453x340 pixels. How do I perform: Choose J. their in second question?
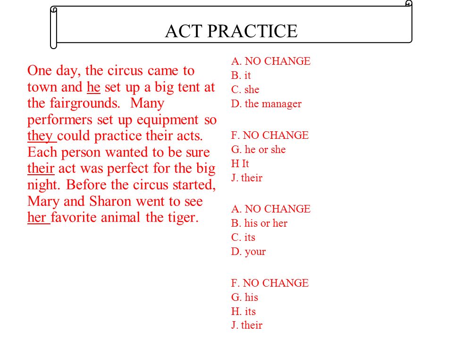[247, 178]
